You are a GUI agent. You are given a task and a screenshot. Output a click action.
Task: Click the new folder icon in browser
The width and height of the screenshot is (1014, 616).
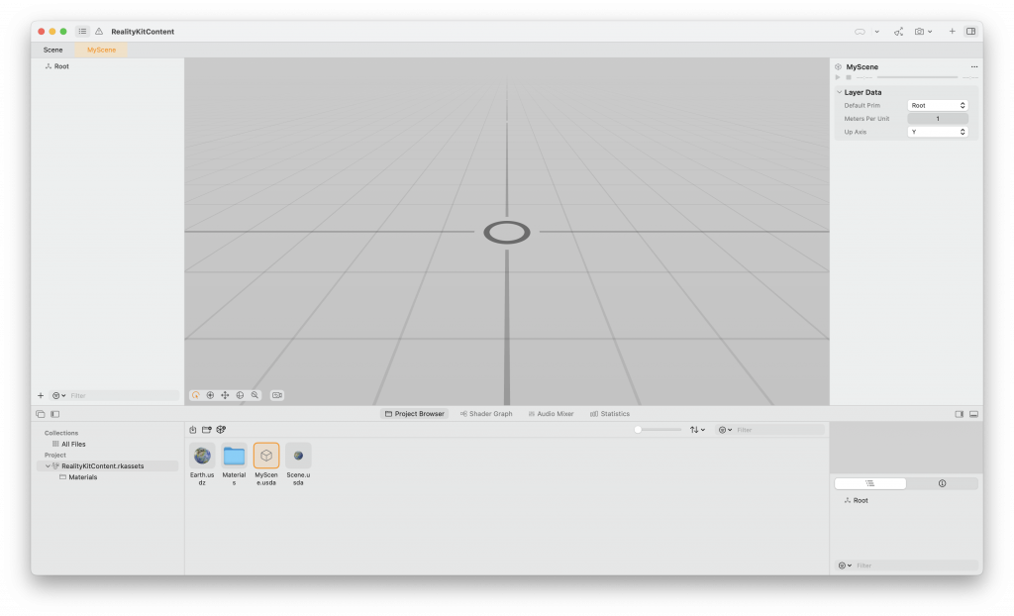207,430
